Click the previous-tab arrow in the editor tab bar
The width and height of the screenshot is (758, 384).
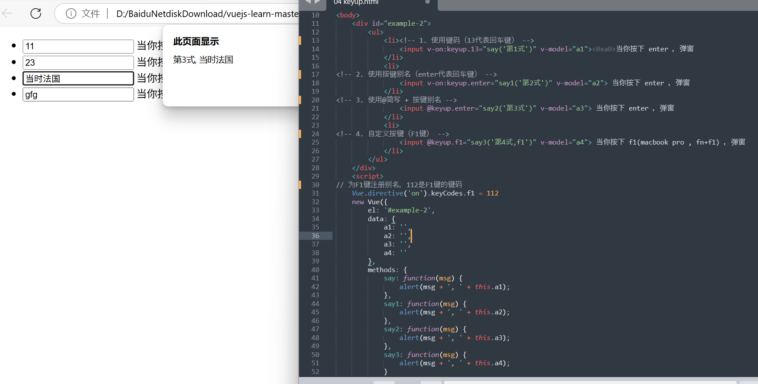coord(308,2)
